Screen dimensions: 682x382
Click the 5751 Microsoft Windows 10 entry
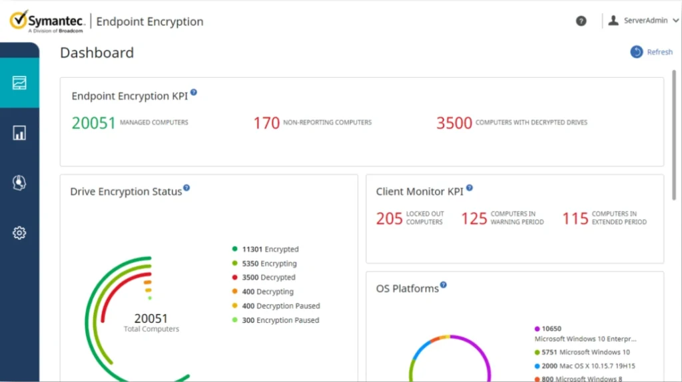(x=582, y=353)
